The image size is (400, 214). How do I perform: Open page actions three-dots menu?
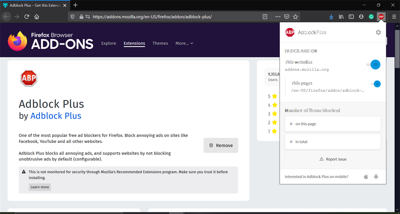click(x=278, y=17)
